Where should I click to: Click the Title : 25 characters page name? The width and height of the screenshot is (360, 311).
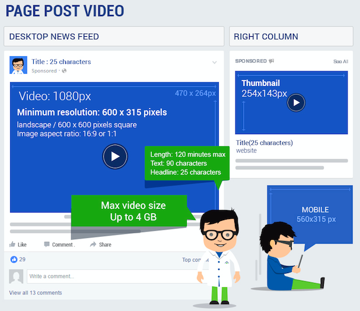61,62
